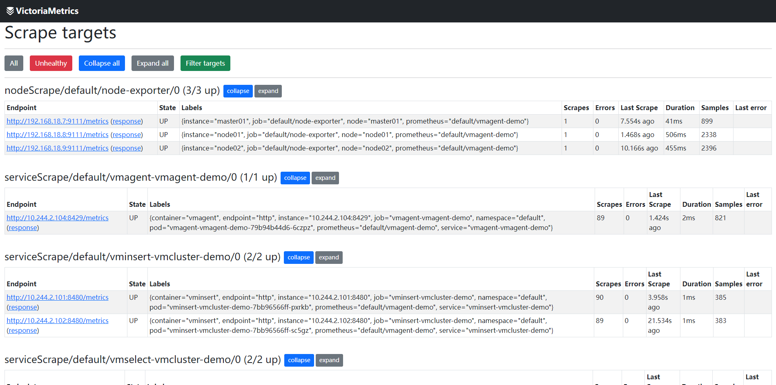The height and width of the screenshot is (385, 776).
Task: Open http://10.244.2.101:8480/metrics endpoint link
Action: 58,297
